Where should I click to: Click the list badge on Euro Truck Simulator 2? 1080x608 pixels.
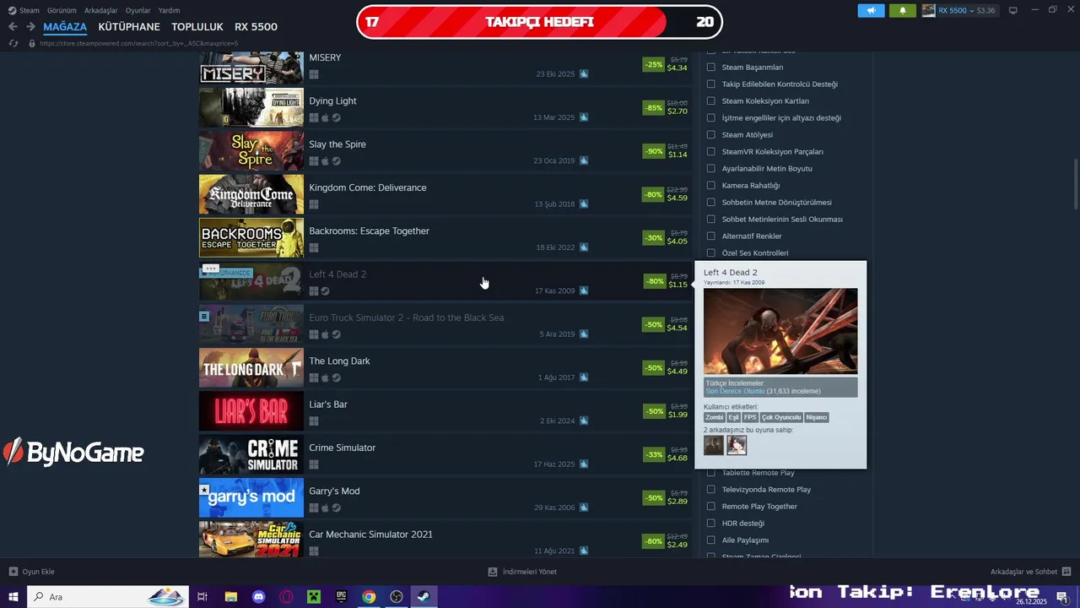204,316
